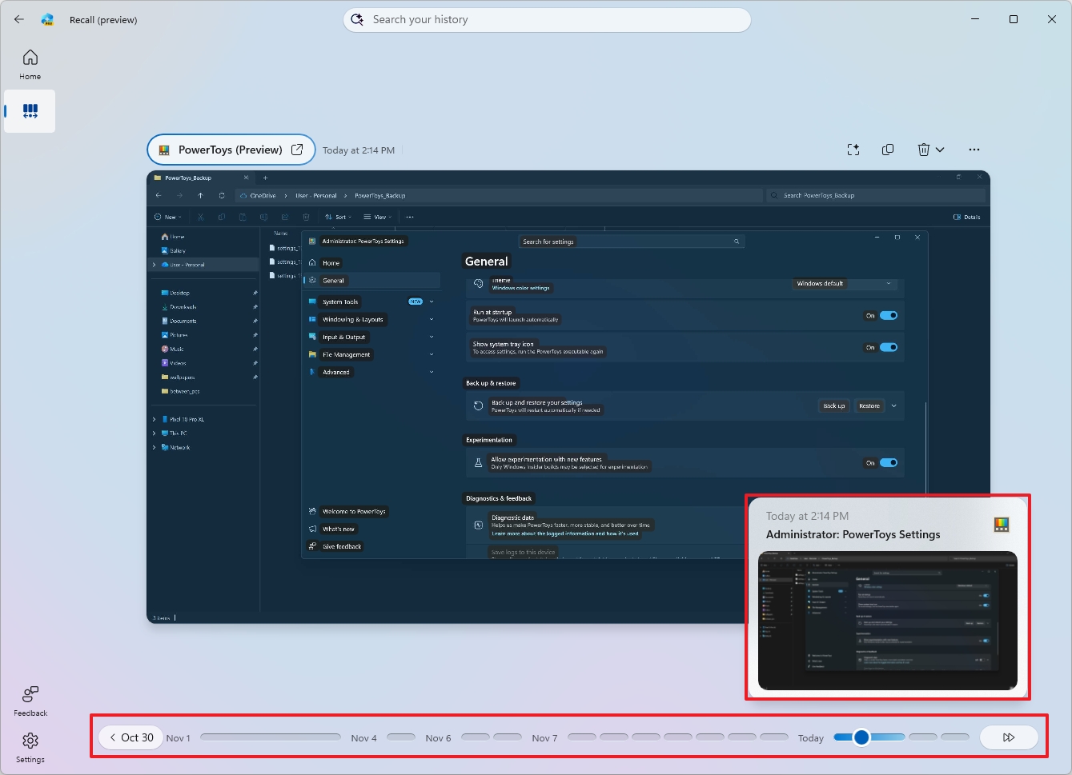Open the Timeline view in the Recall sidebar

[30, 111]
